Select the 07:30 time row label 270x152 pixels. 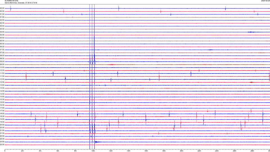[2, 53]
